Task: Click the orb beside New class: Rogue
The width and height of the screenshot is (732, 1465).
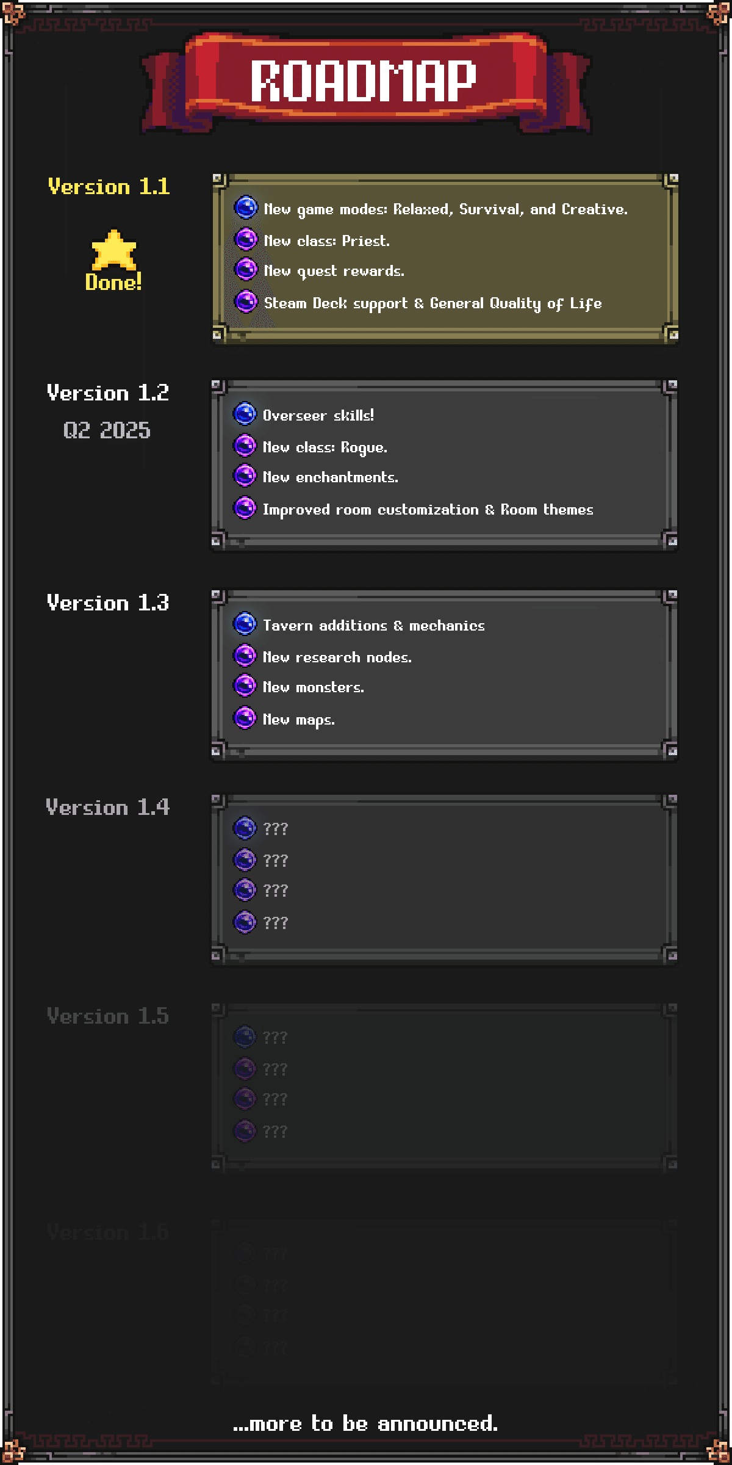Action: point(245,446)
